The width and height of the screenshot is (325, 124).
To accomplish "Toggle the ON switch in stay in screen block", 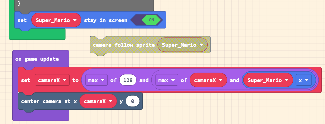I will (151, 20).
